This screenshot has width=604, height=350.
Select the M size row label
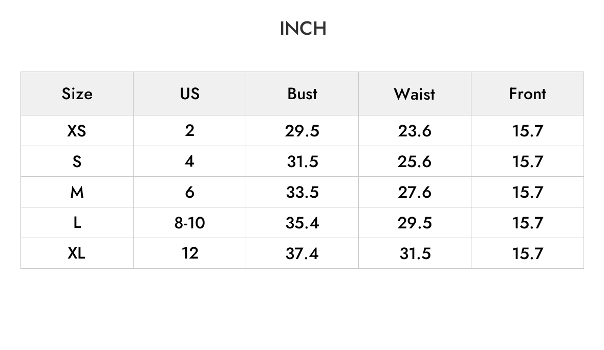pos(77,192)
